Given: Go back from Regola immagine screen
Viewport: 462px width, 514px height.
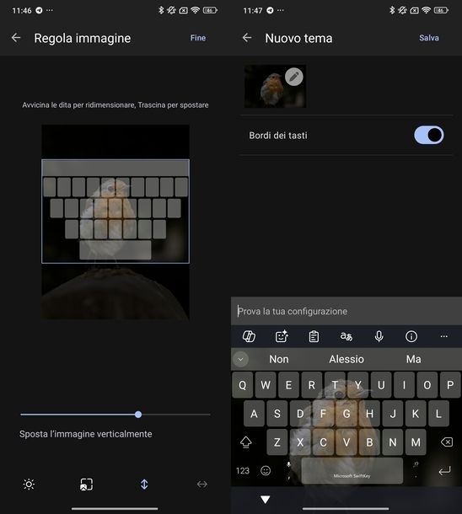Looking at the screenshot, I should tap(16, 38).
